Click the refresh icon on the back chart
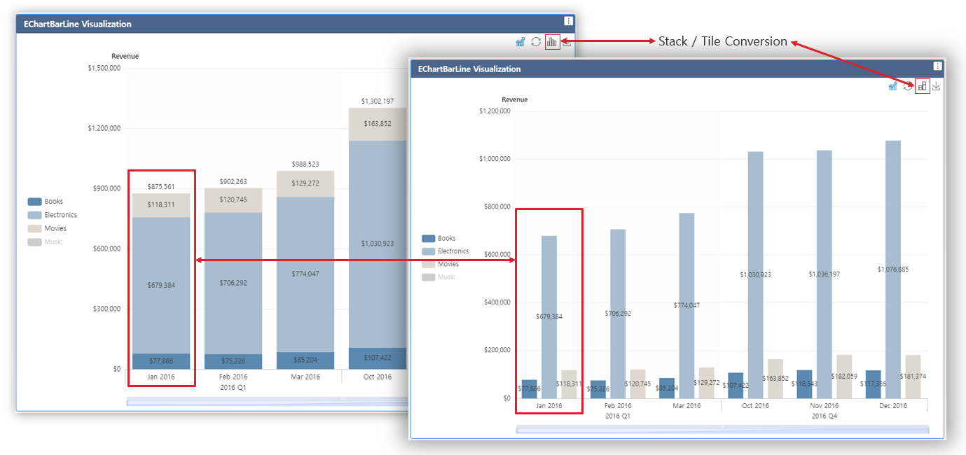Viewport: 966px width, 455px height. tap(535, 41)
